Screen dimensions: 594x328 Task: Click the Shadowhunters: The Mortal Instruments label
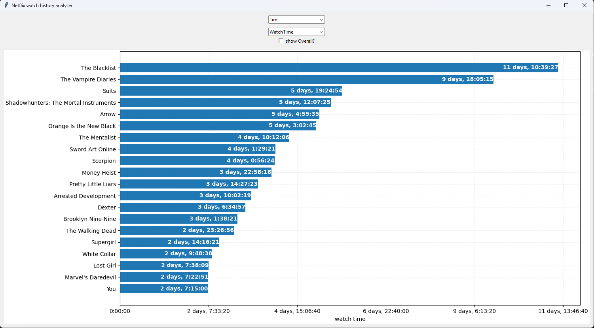61,103
